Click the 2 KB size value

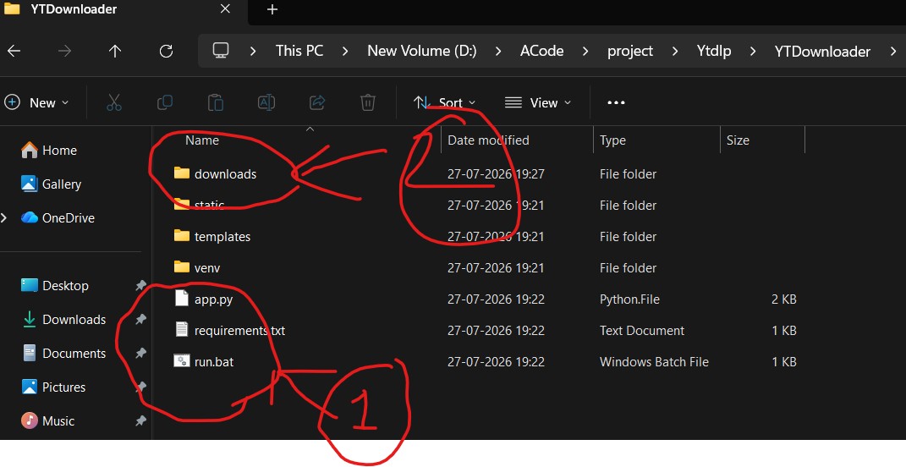pos(784,299)
